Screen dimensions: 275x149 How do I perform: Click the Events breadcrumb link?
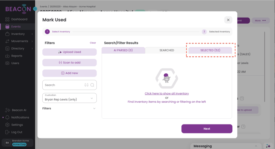(x=44, y=7)
